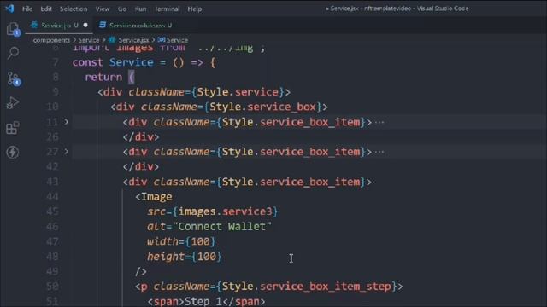Click closing '</div>' on line 26
Viewport: 547px width, 307px height.
(x=141, y=136)
